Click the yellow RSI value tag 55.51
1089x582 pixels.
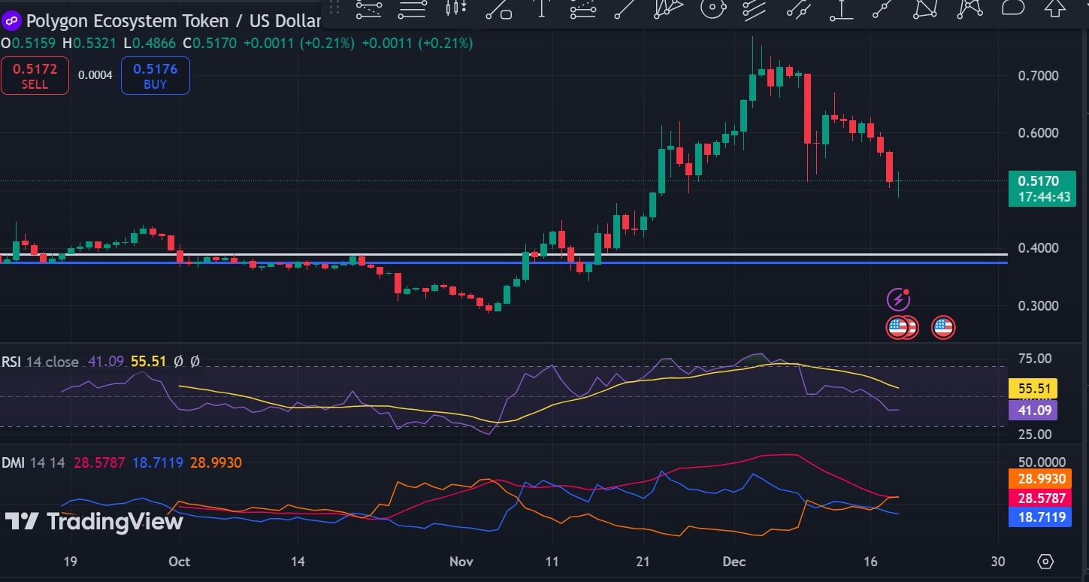click(x=1033, y=389)
